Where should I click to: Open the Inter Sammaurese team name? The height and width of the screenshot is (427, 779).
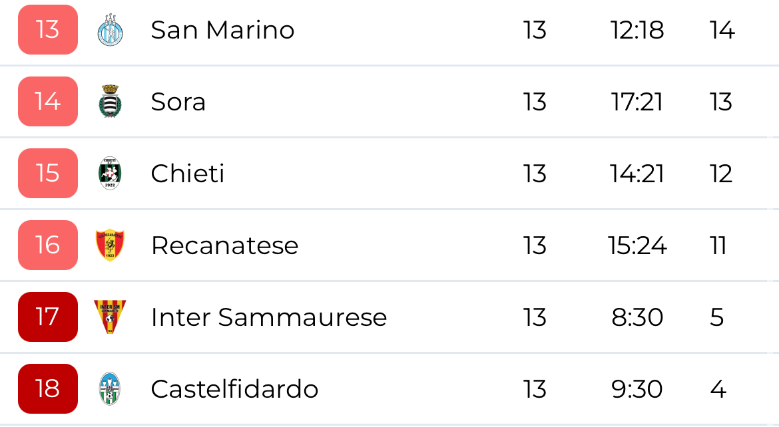(268, 317)
